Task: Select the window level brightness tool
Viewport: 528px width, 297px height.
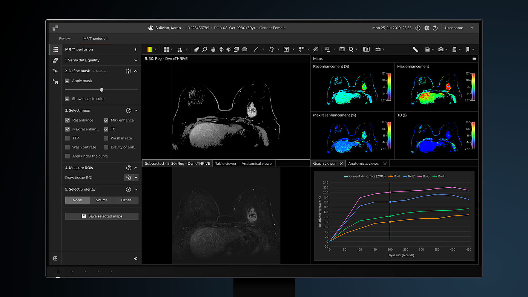Action: (229, 49)
